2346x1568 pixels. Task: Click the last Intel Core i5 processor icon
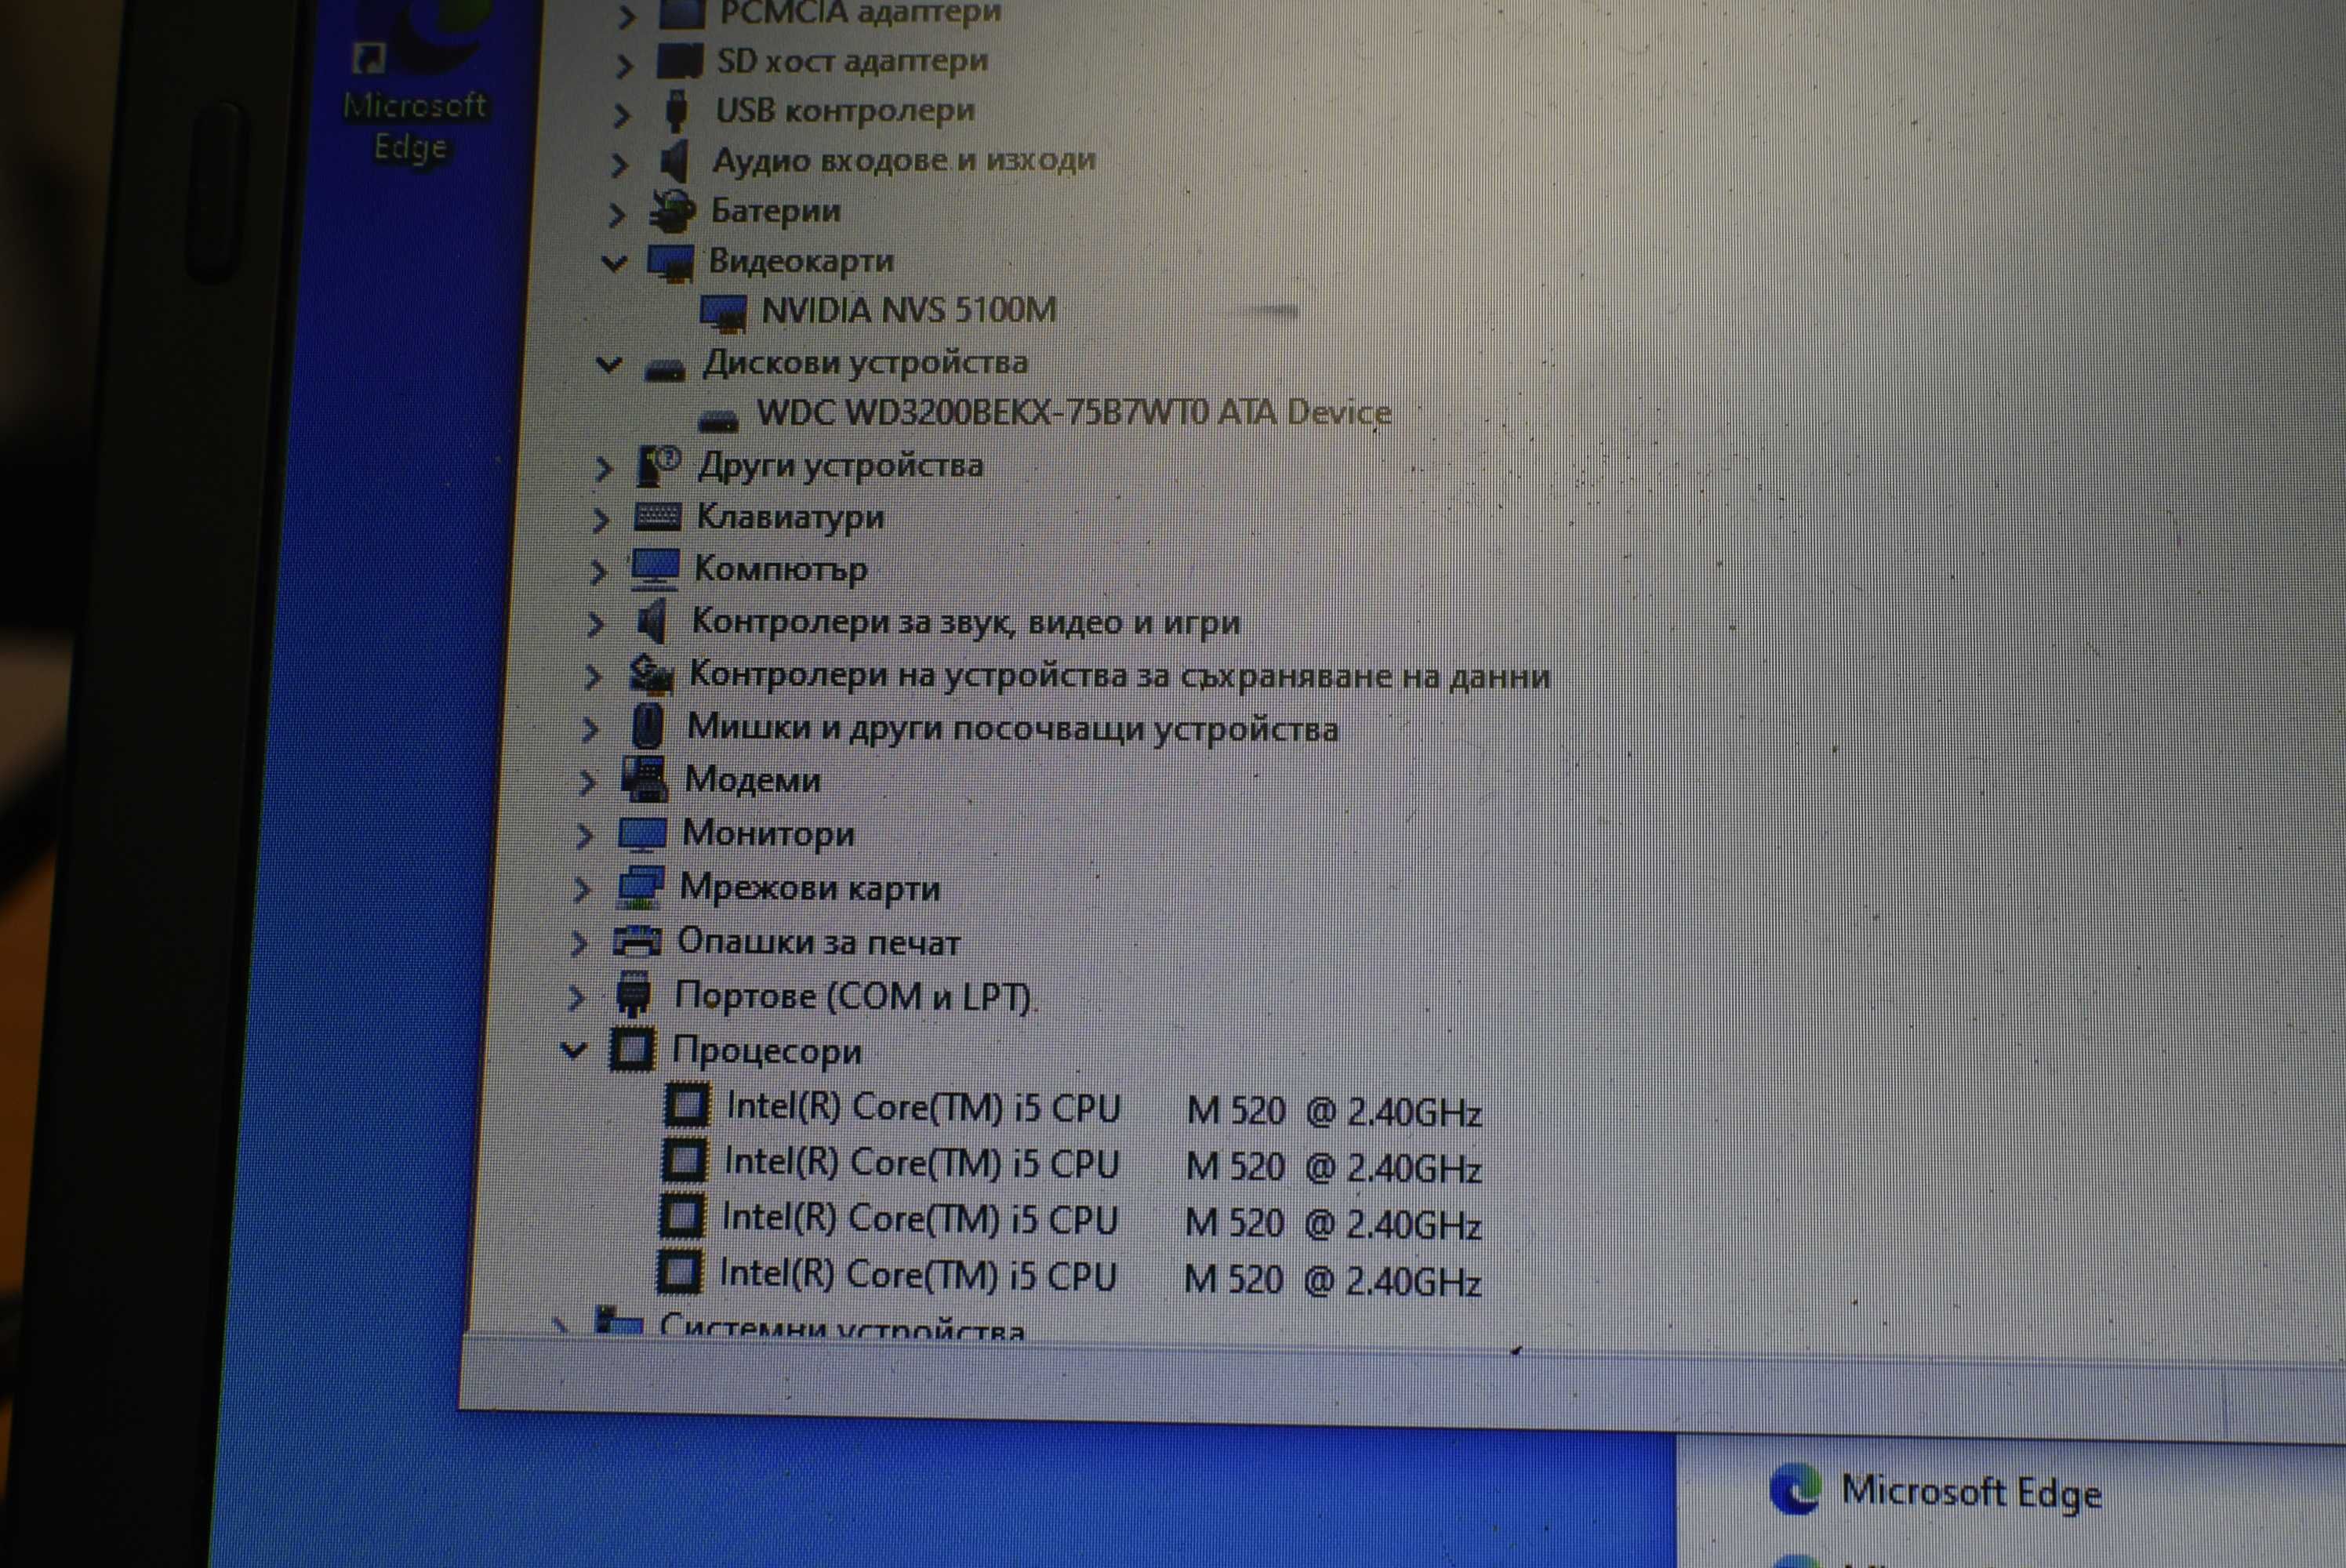tap(680, 1273)
